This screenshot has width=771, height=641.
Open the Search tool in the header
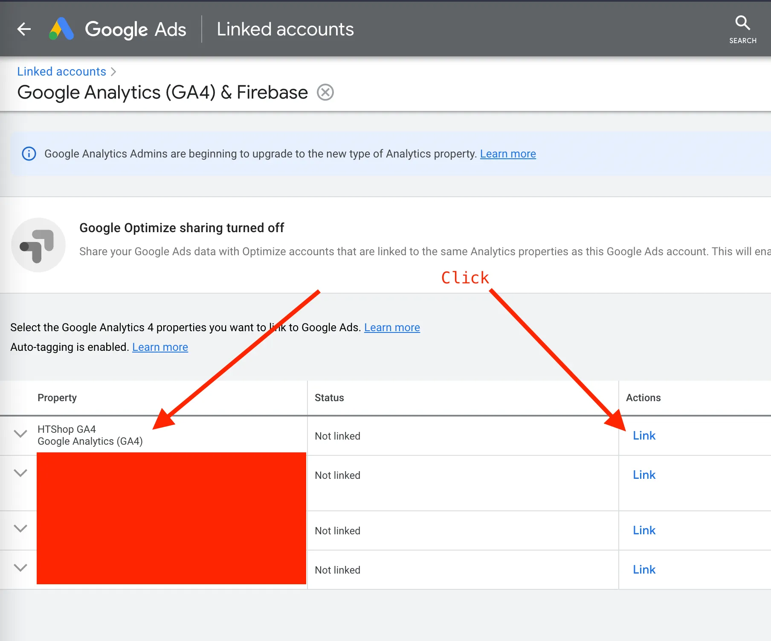[742, 29]
